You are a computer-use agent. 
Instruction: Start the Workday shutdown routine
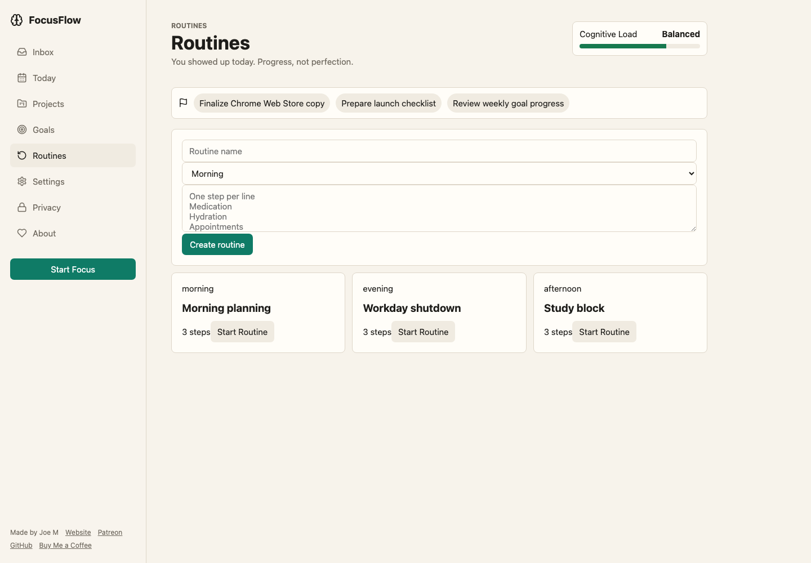pos(423,332)
